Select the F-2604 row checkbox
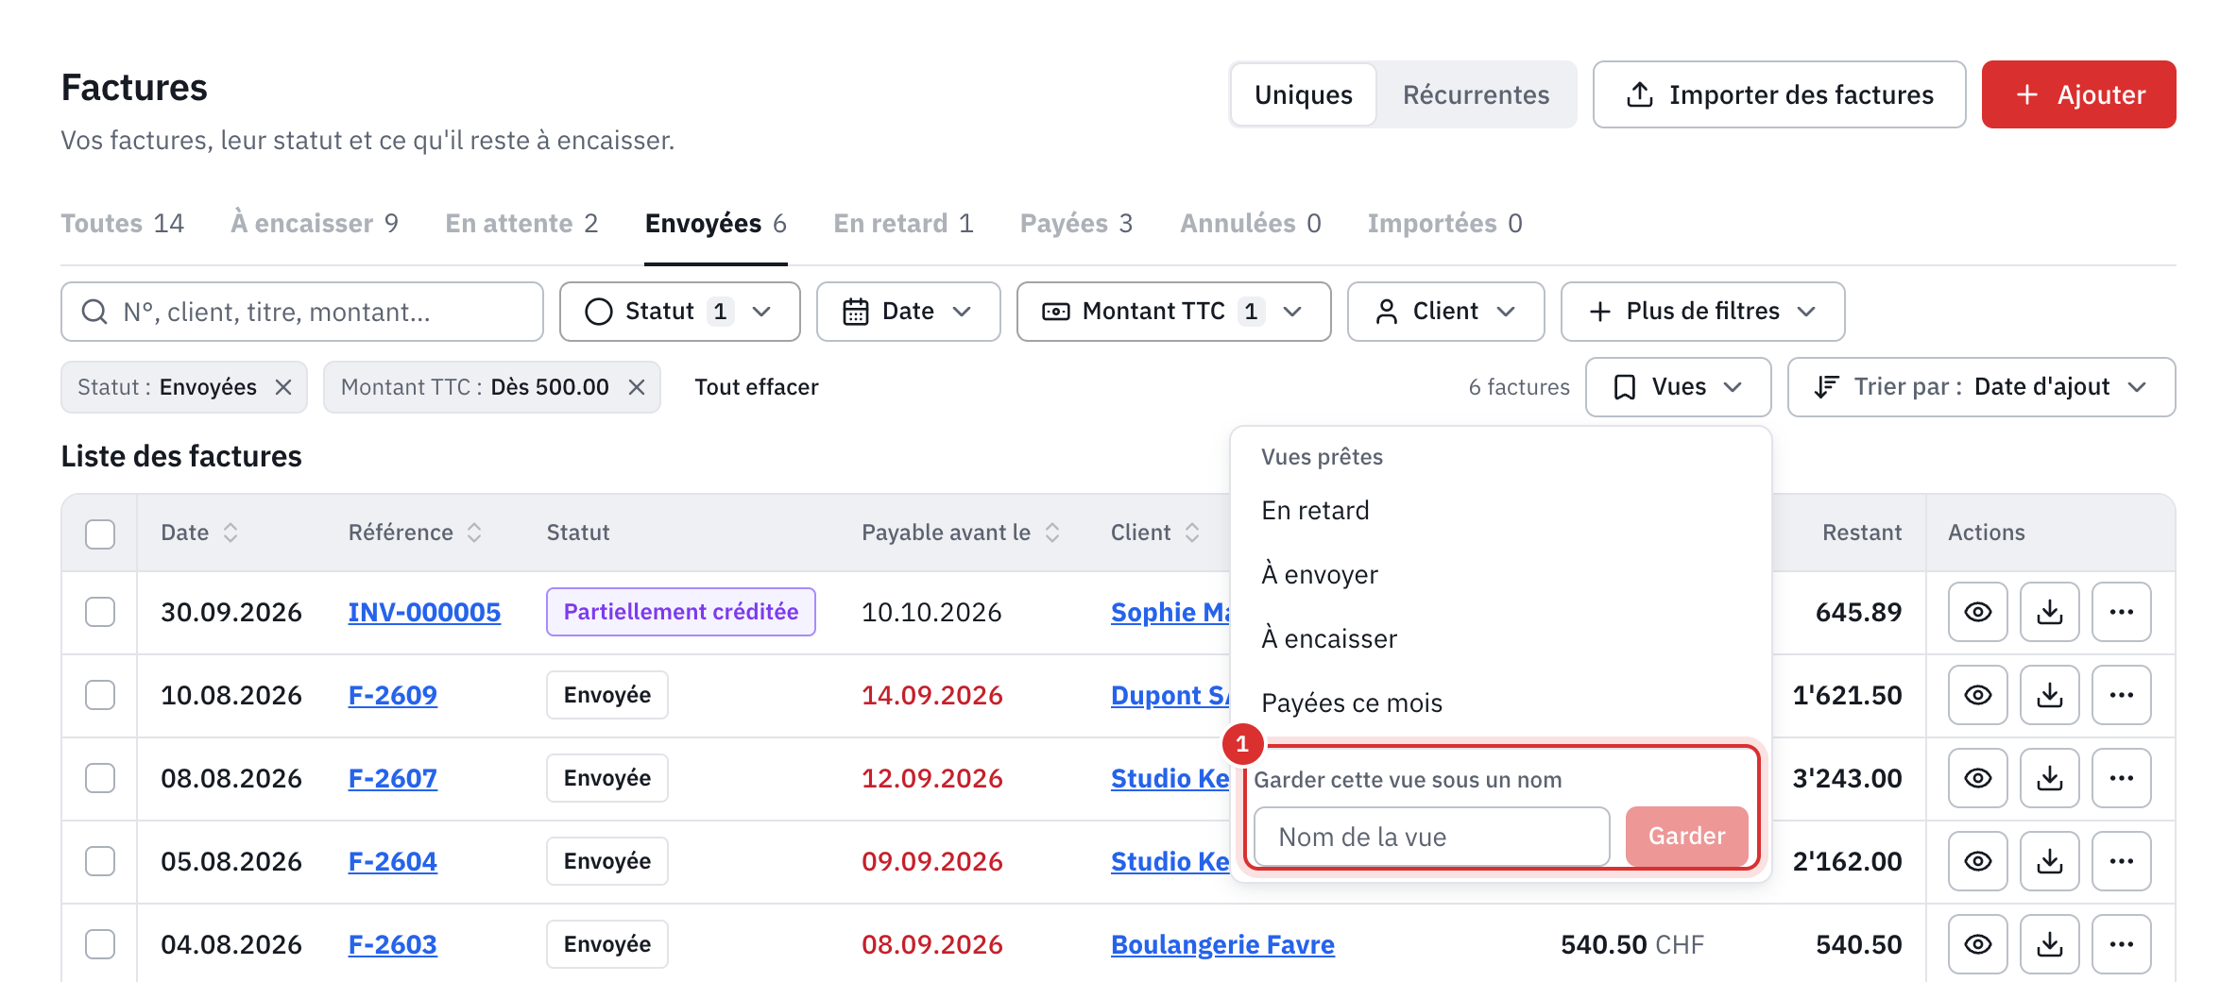The height and width of the screenshot is (982, 2237). coord(100,861)
